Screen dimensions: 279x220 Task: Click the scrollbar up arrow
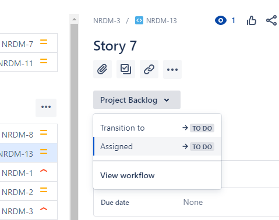[74, 19]
